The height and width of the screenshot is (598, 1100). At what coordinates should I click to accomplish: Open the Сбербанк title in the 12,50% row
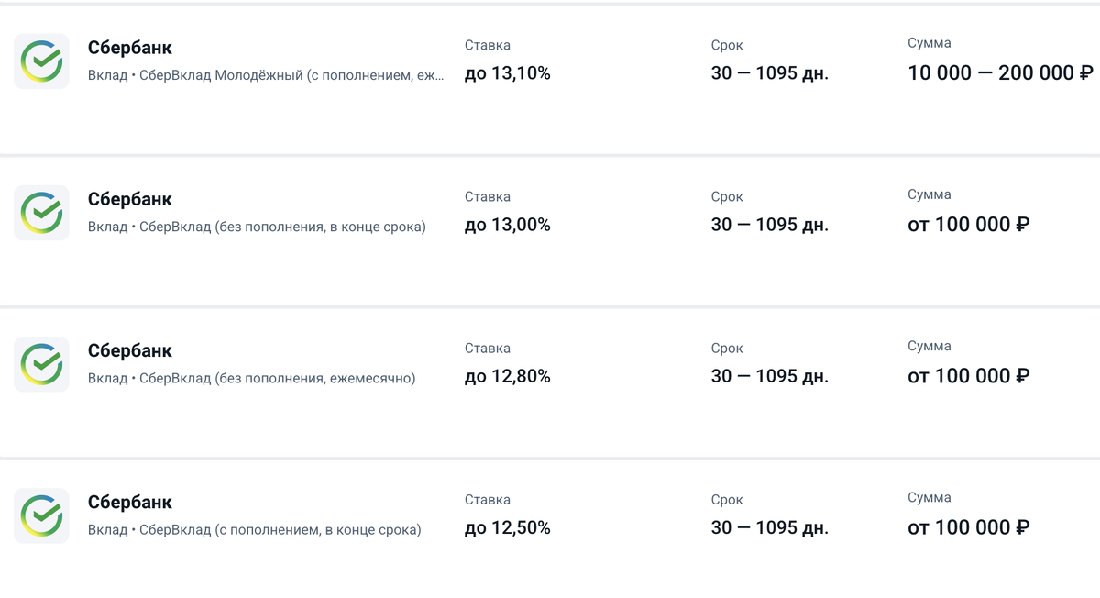click(x=130, y=502)
